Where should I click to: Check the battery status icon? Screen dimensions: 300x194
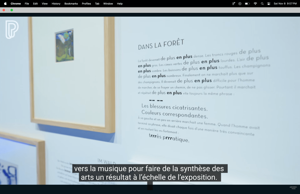(x=247, y=4)
